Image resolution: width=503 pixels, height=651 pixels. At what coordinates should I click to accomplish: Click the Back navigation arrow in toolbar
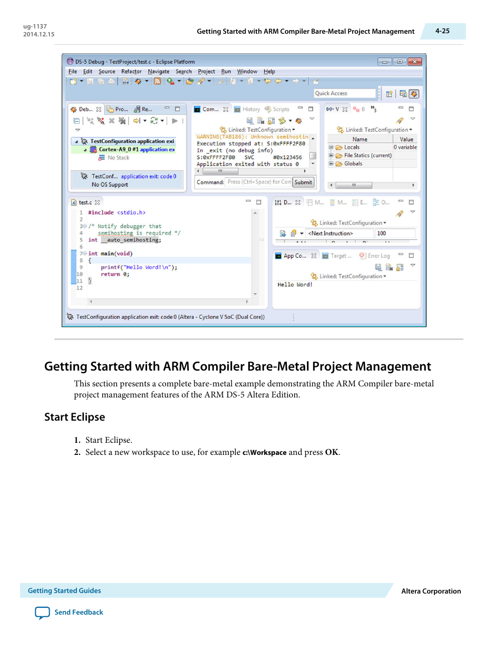278,81
